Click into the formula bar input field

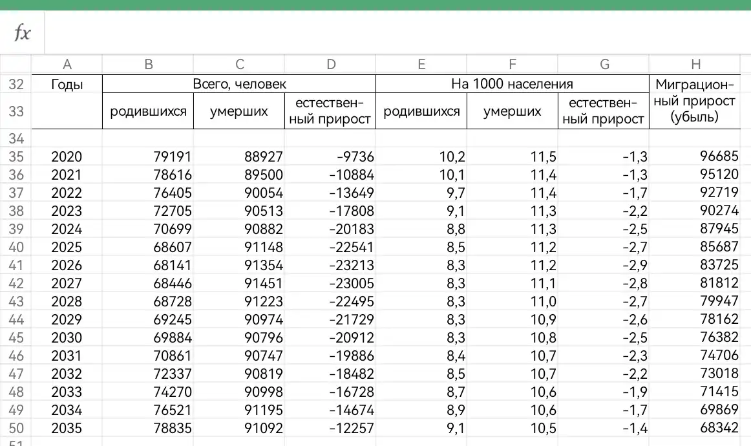pos(397,32)
